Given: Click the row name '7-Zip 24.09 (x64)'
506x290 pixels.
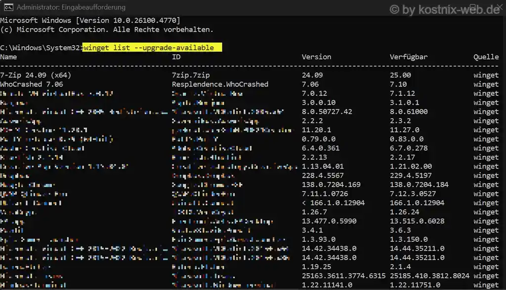Looking at the screenshot, I should pyautogui.click(x=36, y=75).
